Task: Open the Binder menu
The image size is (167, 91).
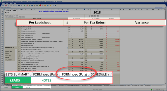Action: pyautogui.click(x=3, y=3)
